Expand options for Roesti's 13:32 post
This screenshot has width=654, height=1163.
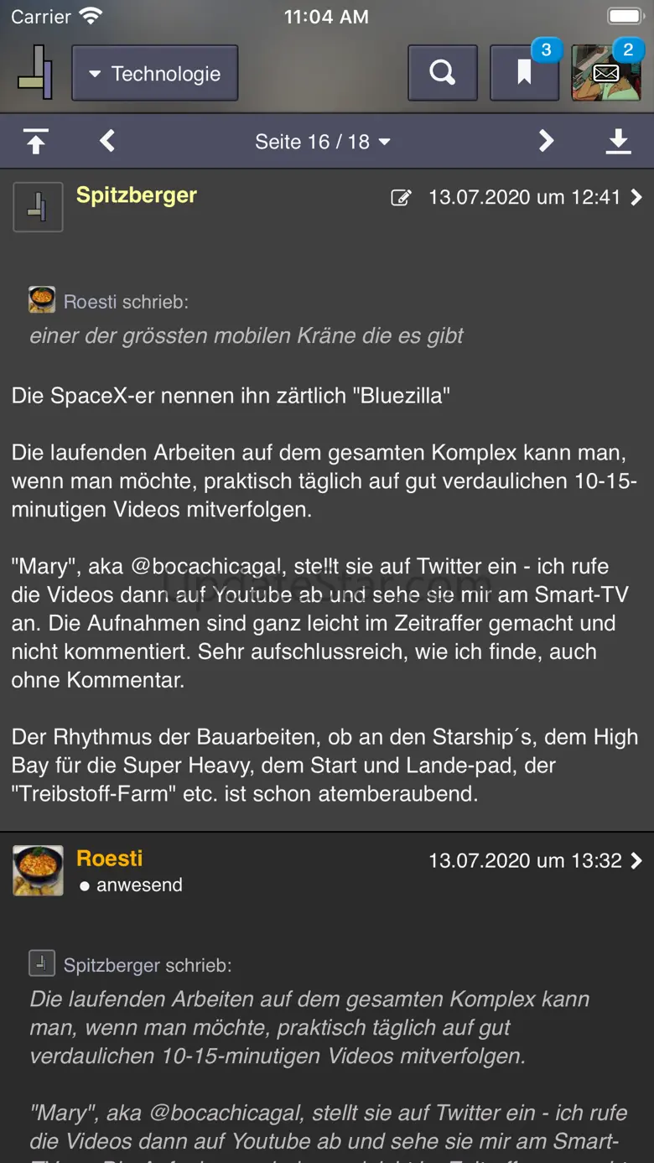tap(636, 860)
